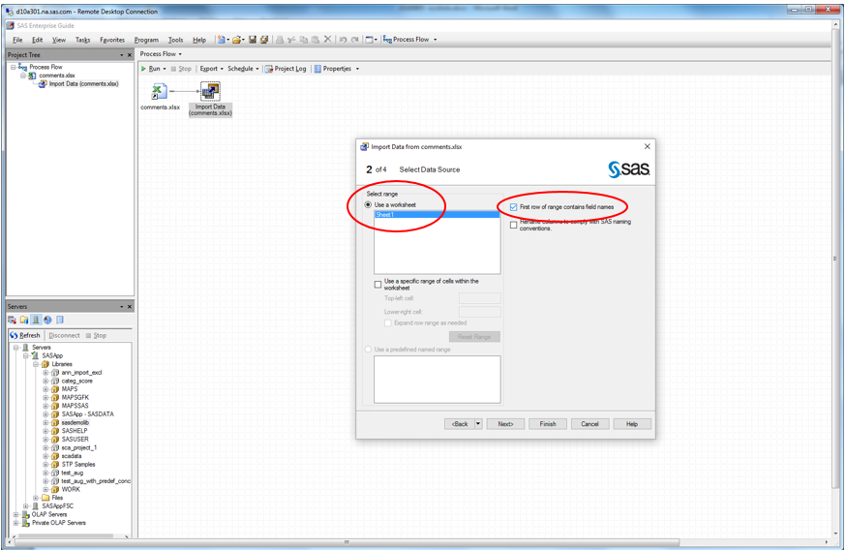Expand the WORK library node

pyautogui.click(x=45, y=490)
